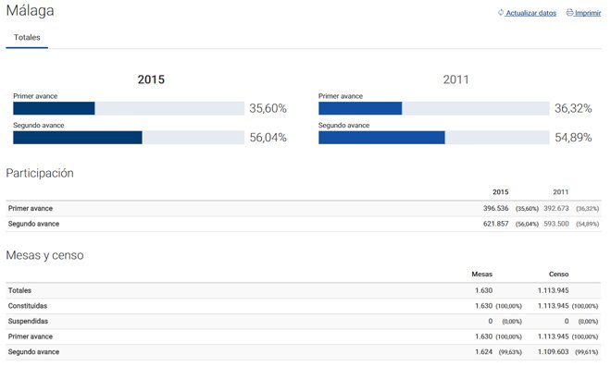611x367 pixels.
Task: Select the Primer avance row in Participación table
Action: pos(304,209)
